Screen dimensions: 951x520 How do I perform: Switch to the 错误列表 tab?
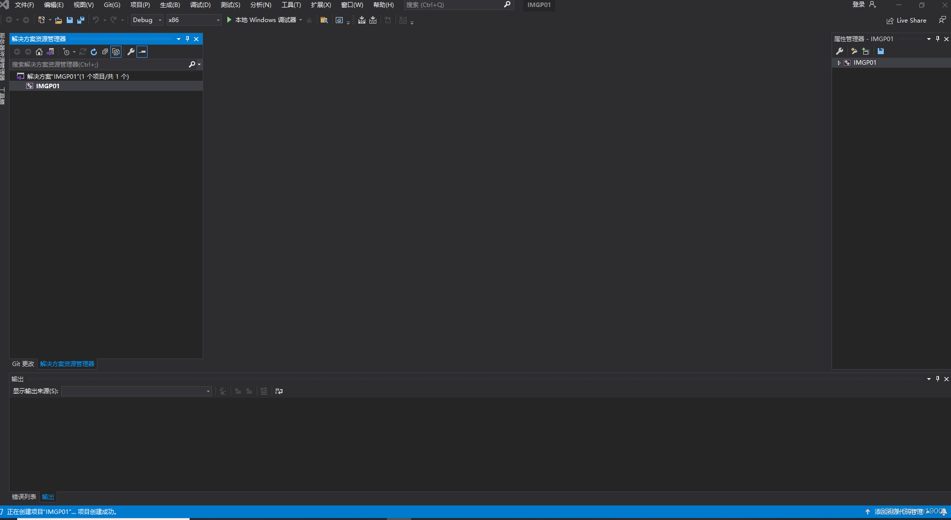[x=24, y=497]
